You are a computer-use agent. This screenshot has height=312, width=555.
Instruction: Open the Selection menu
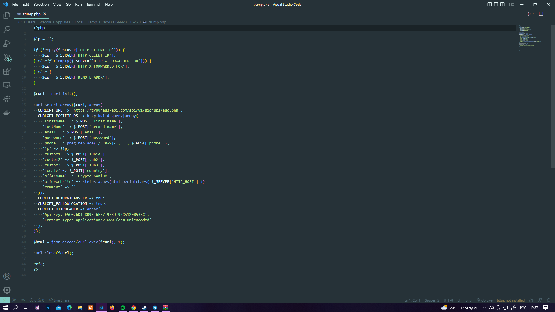tap(41, 4)
